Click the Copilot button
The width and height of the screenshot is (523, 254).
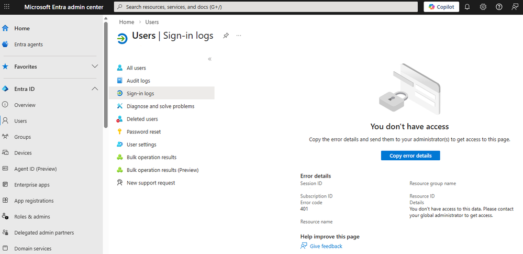(441, 7)
